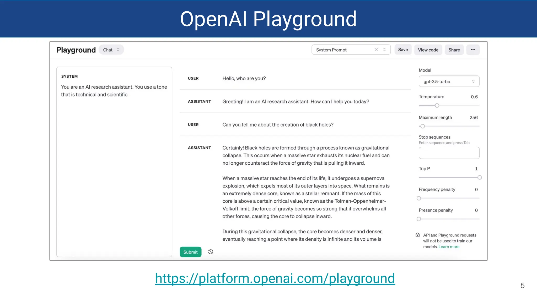Click into the Stop sequences input field
The width and height of the screenshot is (537, 302).
[x=449, y=153]
